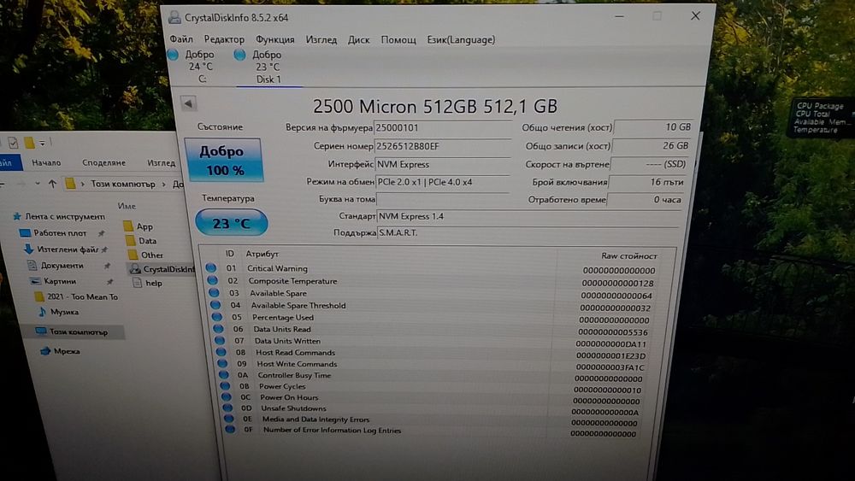Viewport: 855px width, 481px height.
Task: Open the Споделяне tab in File Explorer
Action: pos(103,162)
